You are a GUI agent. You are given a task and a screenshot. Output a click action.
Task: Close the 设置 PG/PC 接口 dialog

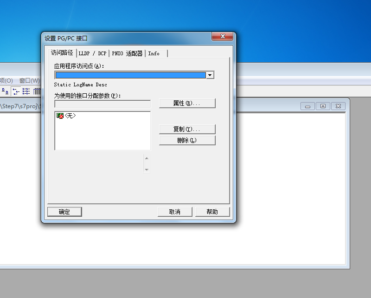222,37
